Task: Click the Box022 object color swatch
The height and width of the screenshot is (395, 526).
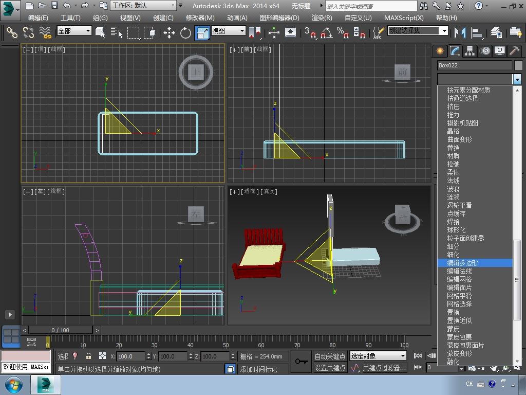Action: [x=518, y=65]
